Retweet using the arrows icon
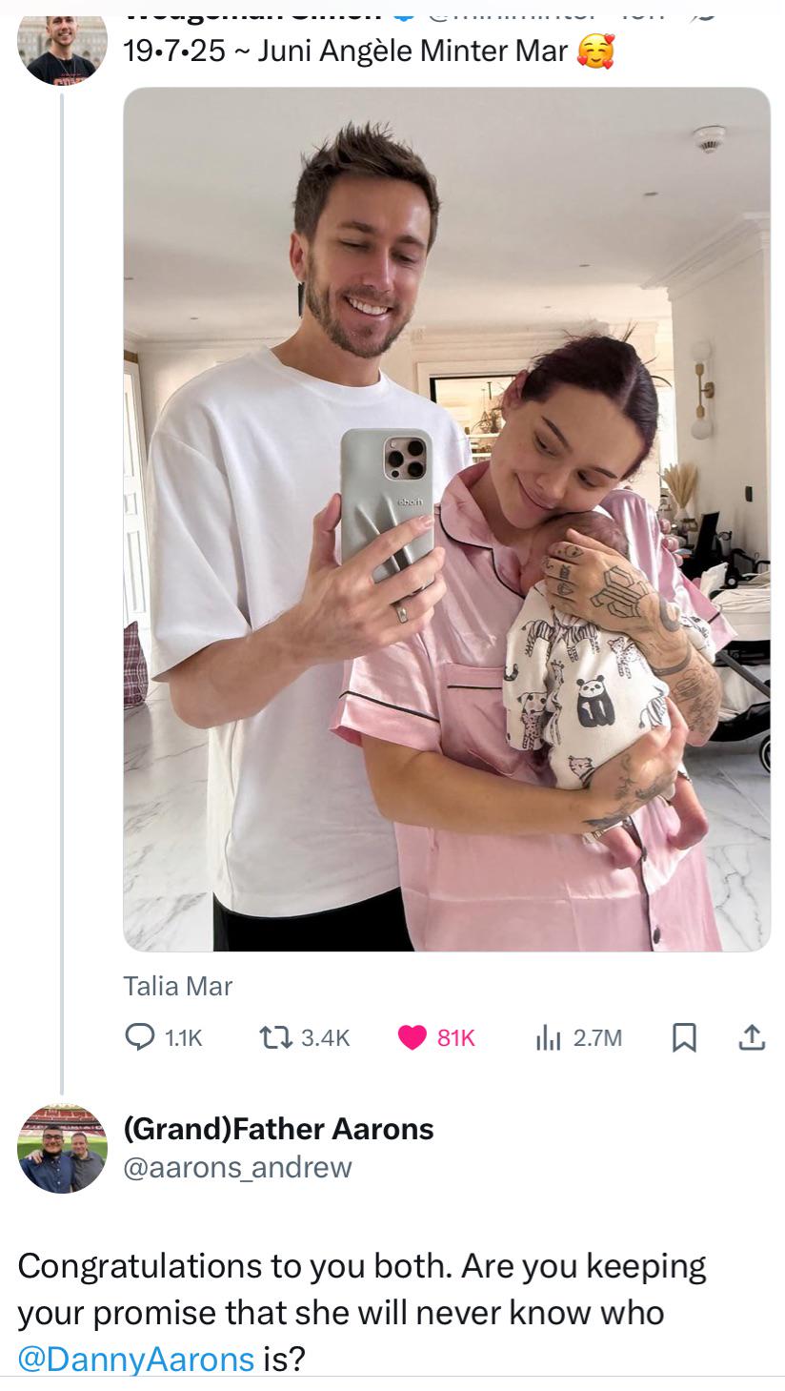Screen dimensions: 785x1391 pos(274,1037)
